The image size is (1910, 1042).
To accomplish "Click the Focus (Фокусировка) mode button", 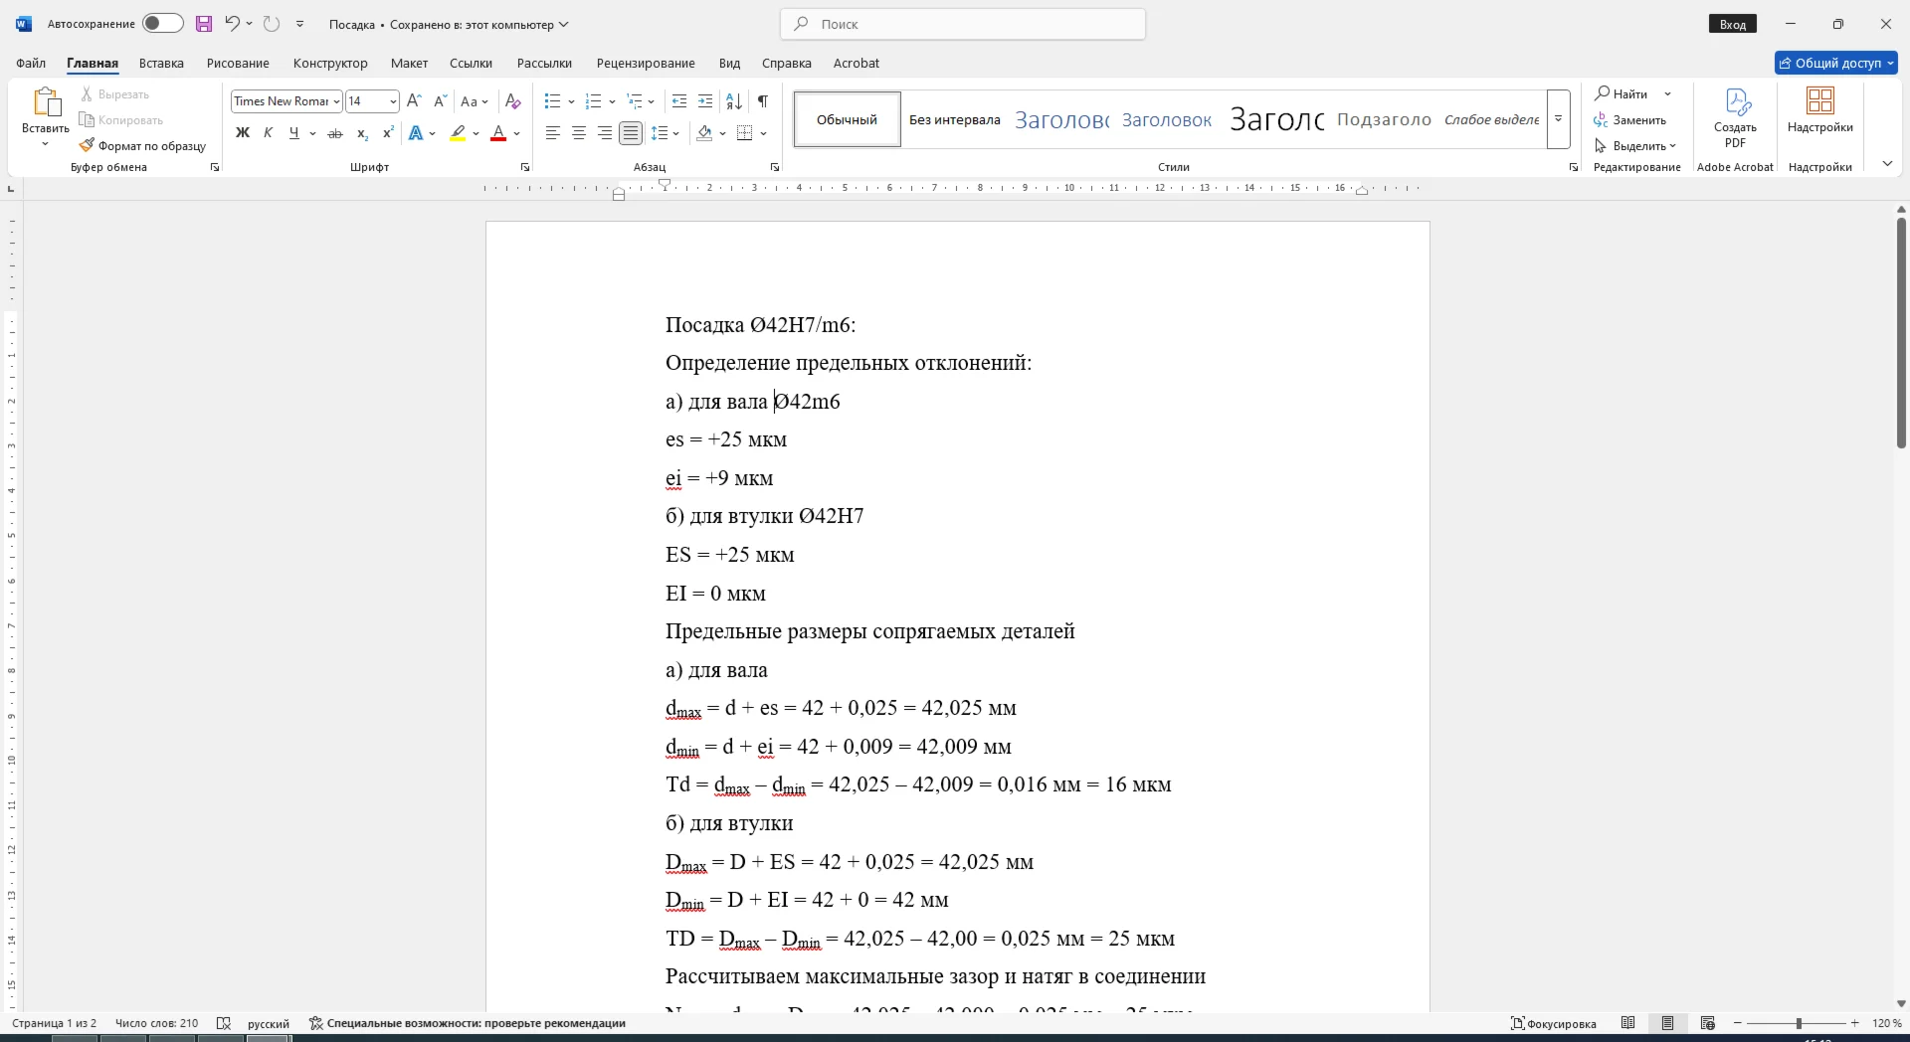I will pyautogui.click(x=1554, y=1023).
